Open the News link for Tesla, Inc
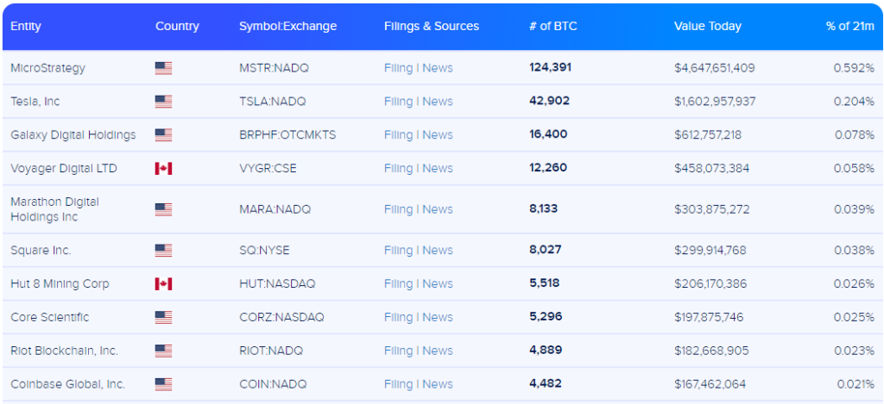Image resolution: width=884 pixels, height=404 pixels. pos(438,102)
